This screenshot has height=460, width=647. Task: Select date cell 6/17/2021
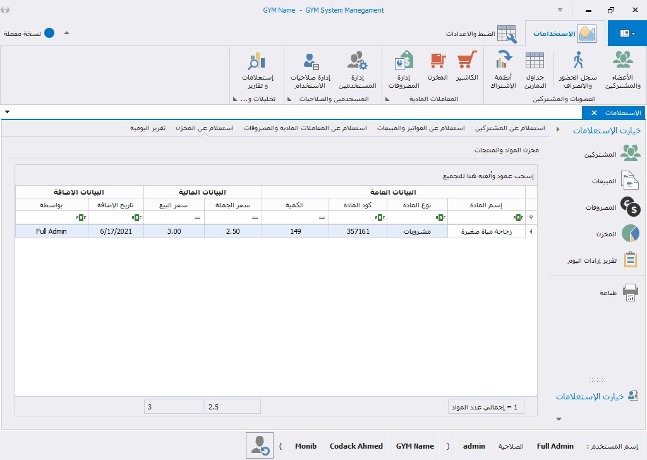pyautogui.click(x=116, y=231)
